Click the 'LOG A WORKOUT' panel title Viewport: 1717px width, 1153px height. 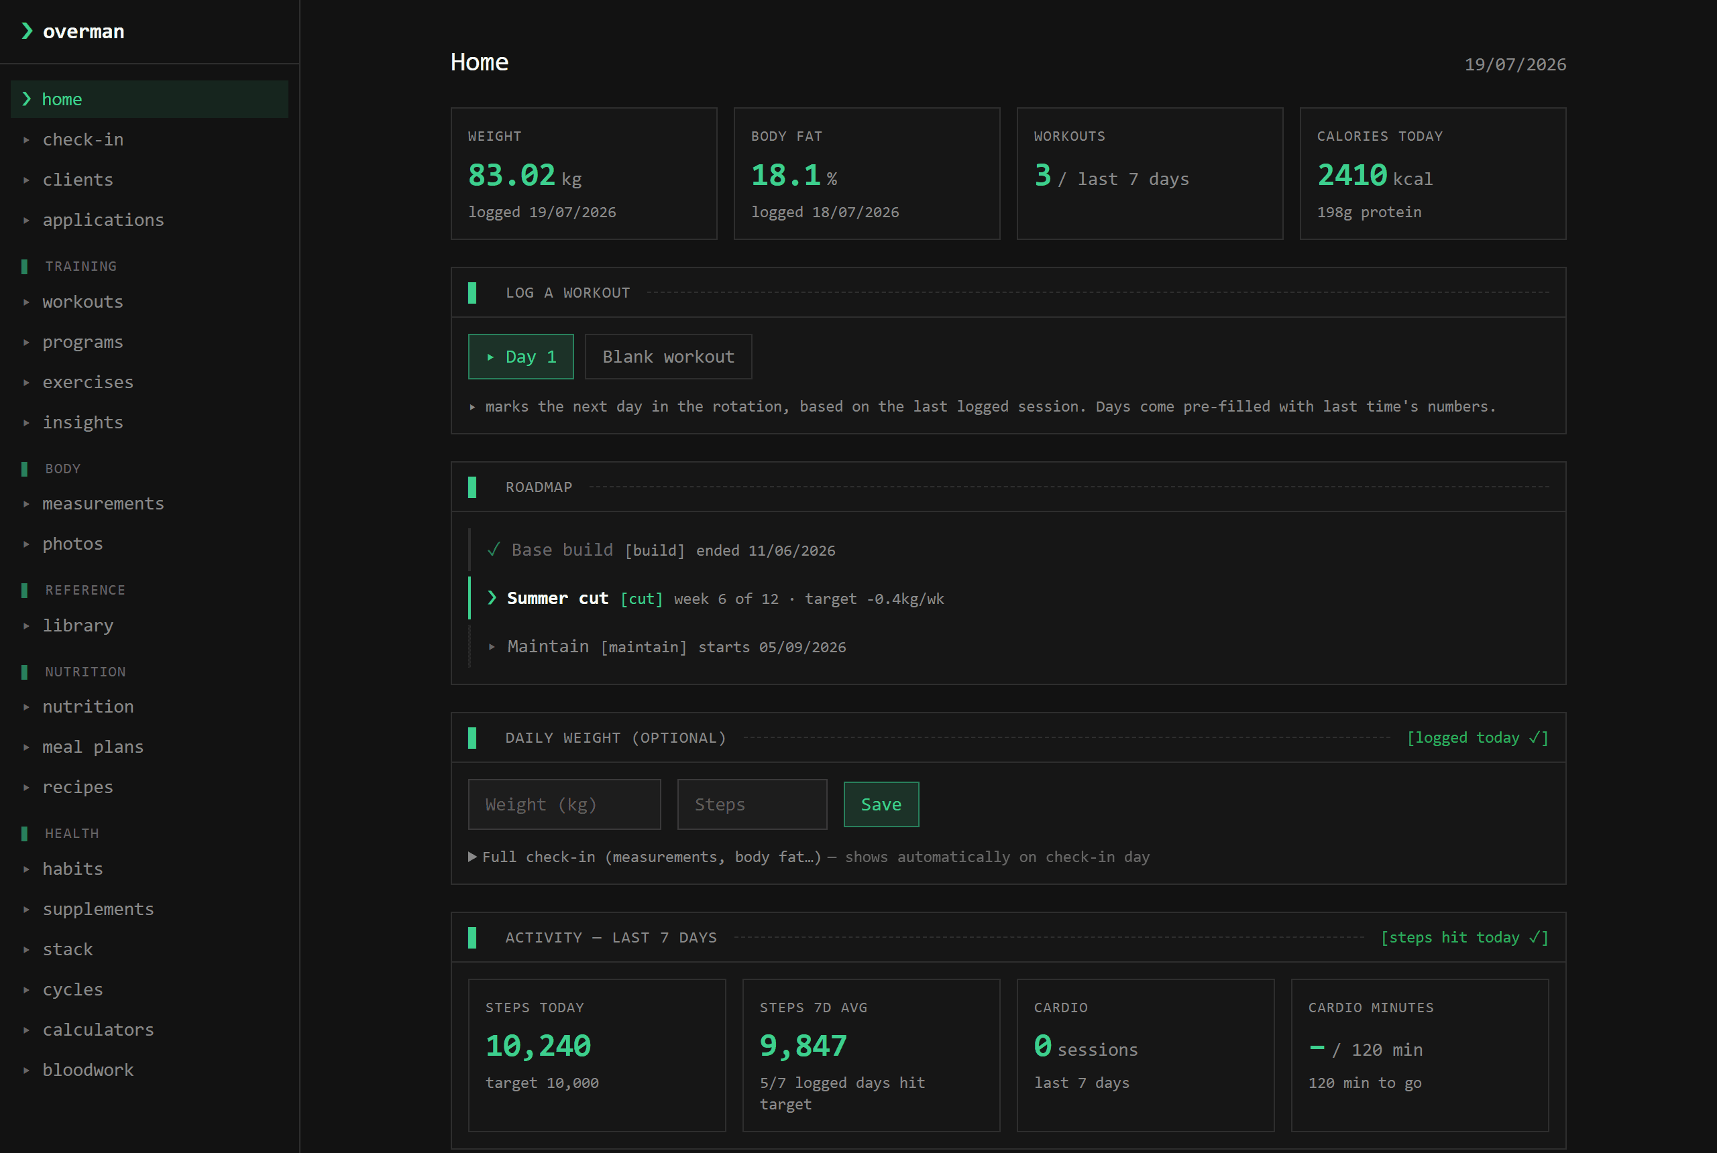point(568,293)
